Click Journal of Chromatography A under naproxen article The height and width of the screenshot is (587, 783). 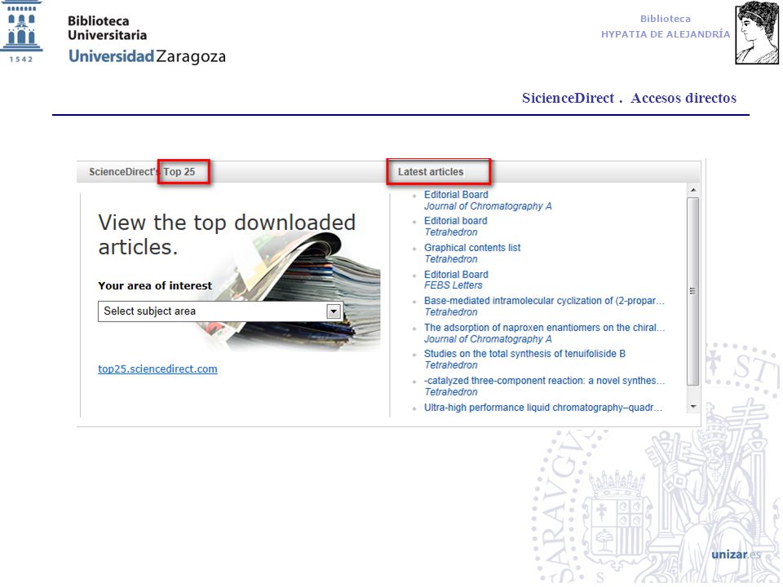click(488, 339)
